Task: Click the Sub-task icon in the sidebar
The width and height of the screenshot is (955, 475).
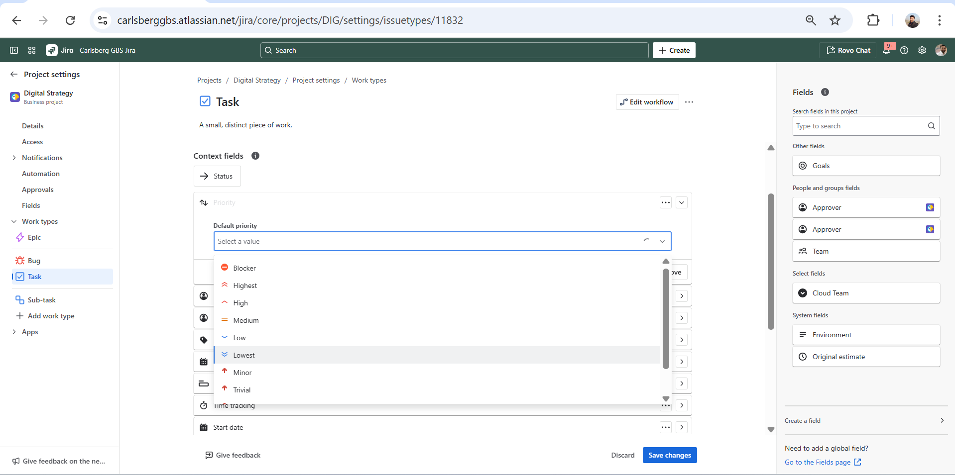Action: tap(19, 299)
